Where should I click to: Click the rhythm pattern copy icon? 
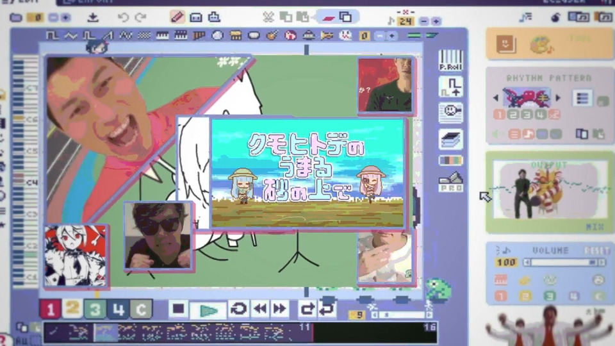point(581,134)
